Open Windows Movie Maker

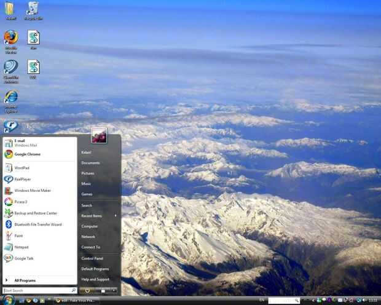point(39,191)
